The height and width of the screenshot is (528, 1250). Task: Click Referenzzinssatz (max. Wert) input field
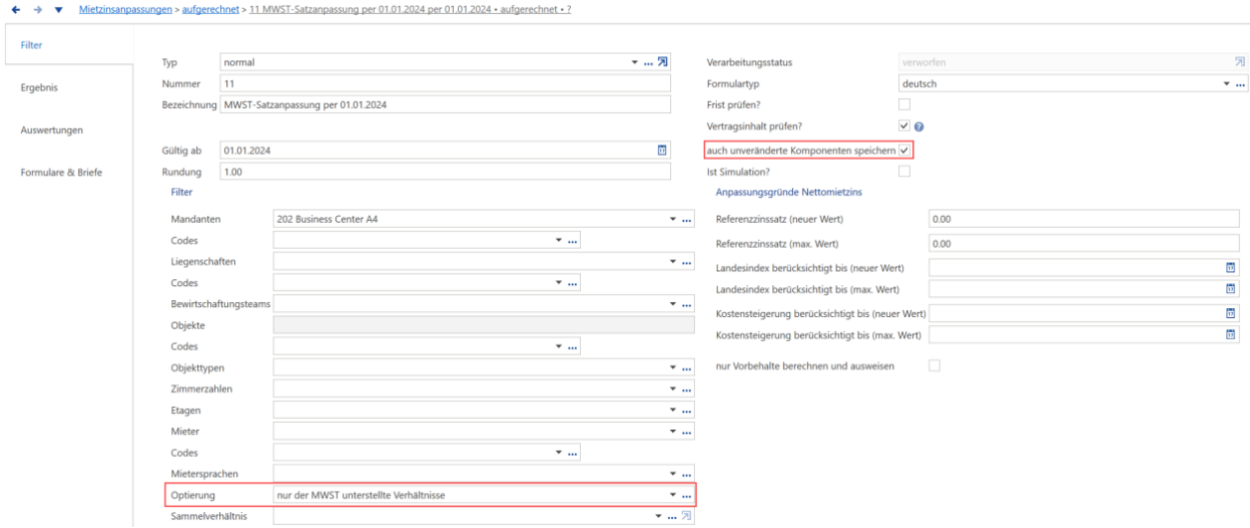point(1083,243)
